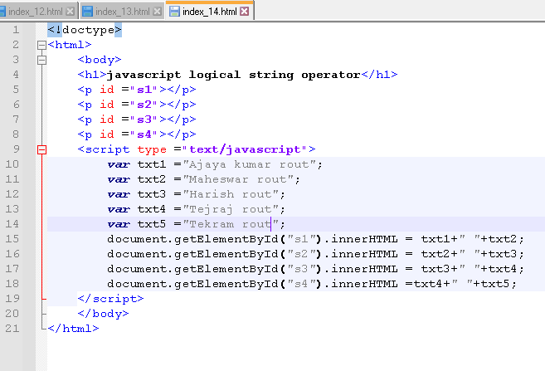Click the disk icon on index_13.html tab
This screenshot has height=371, width=545.
coord(87,12)
